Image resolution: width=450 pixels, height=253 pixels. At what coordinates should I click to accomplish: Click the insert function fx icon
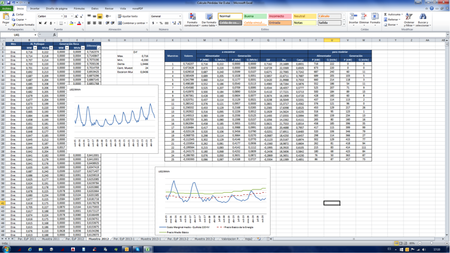(54, 35)
